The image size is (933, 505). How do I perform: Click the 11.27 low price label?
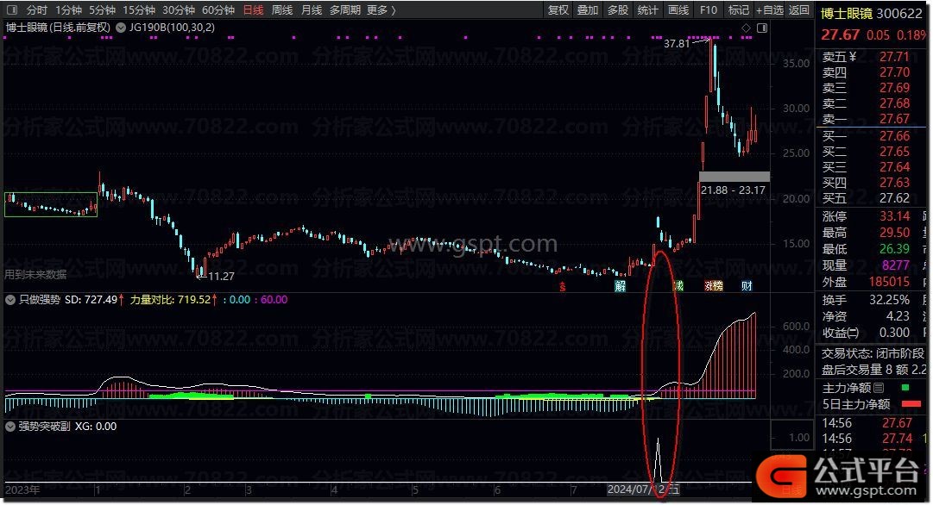click(221, 277)
